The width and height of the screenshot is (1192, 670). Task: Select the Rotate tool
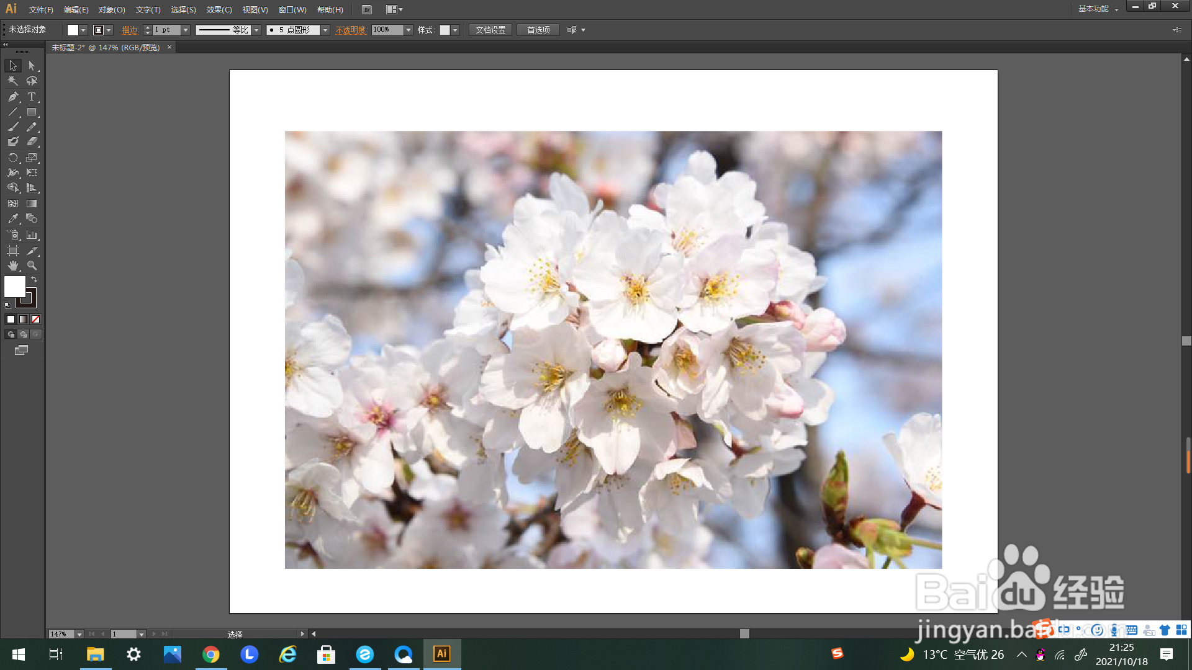(x=13, y=158)
